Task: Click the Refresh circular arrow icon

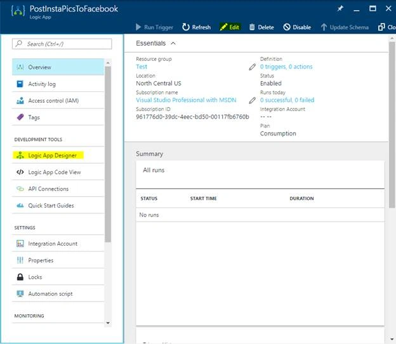Action: (x=185, y=27)
